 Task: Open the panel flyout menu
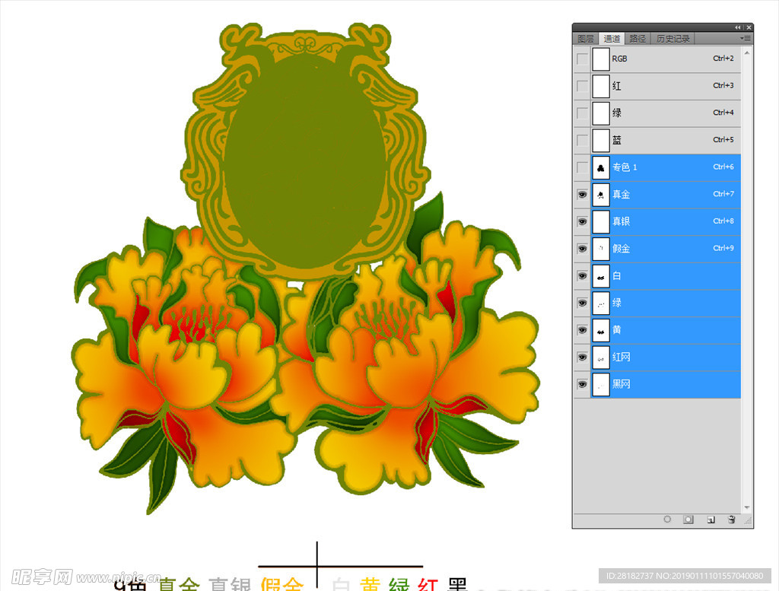coord(746,38)
